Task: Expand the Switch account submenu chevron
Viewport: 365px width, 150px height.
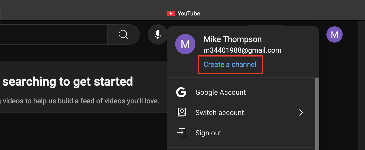Action: [x=301, y=113]
